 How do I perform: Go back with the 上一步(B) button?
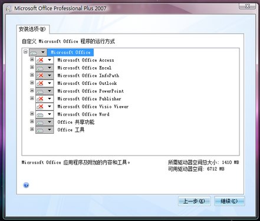point(194,201)
